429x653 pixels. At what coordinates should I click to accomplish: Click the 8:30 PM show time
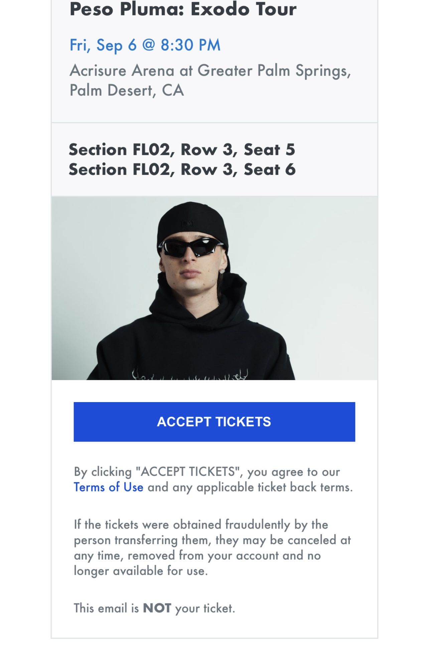[x=190, y=45]
